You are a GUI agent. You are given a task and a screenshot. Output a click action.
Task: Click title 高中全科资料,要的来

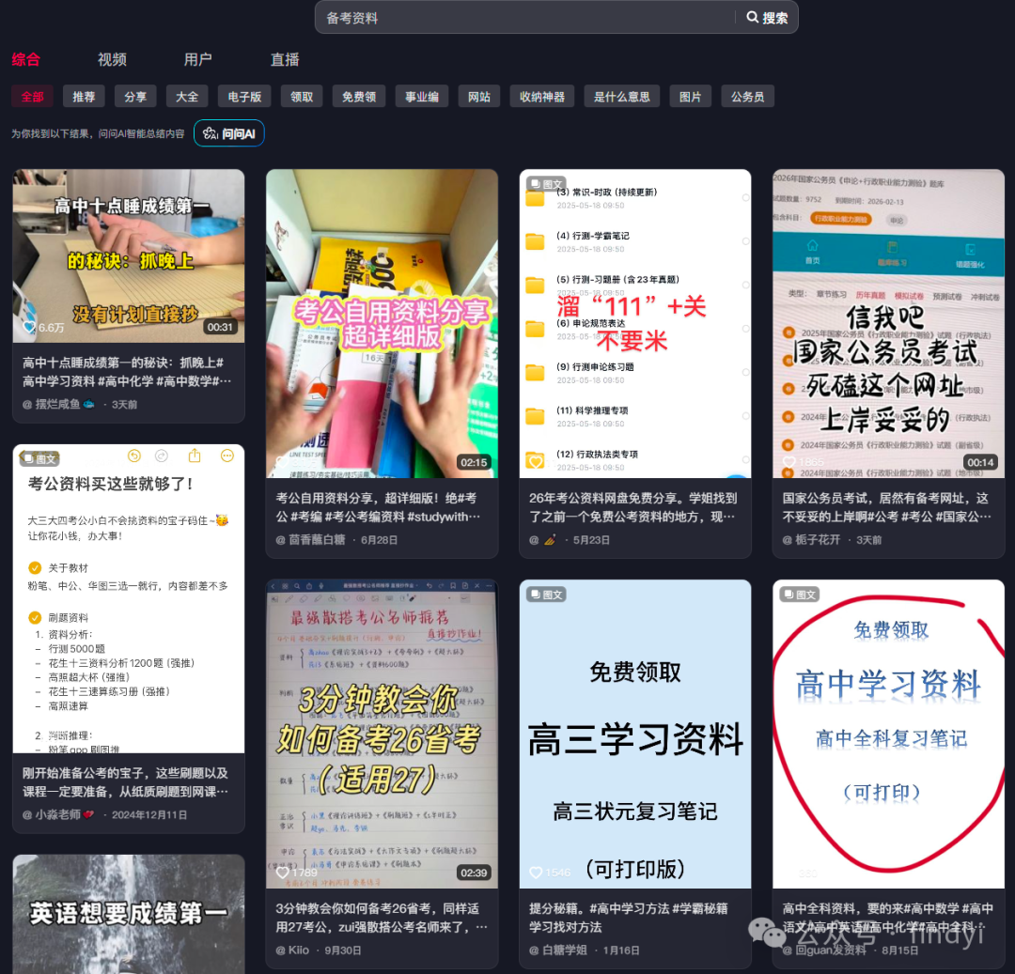point(887,917)
